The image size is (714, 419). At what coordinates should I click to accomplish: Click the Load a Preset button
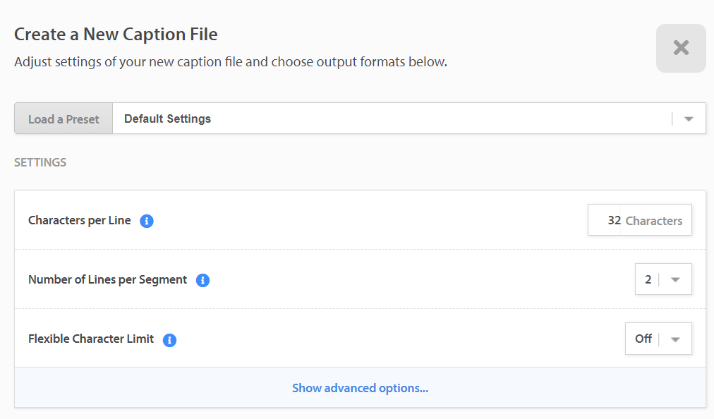[63, 119]
